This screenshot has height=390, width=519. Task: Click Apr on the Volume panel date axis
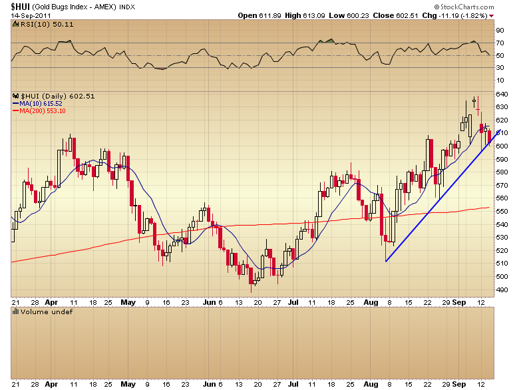pyautogui.click(x=51, y=385)
